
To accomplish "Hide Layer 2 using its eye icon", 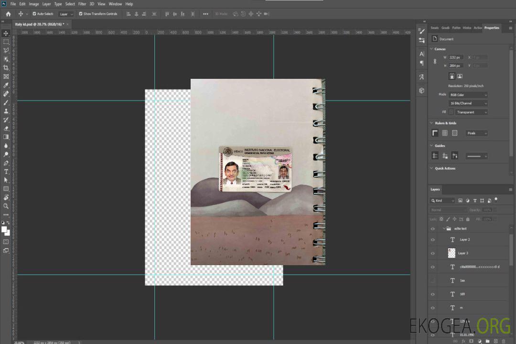I will tap(433, 240).
